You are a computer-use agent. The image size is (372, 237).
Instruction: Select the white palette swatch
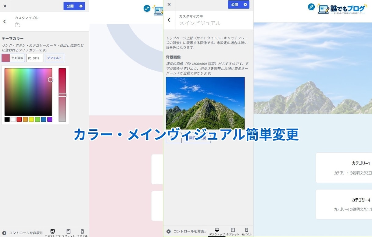[x=13, y=119]
